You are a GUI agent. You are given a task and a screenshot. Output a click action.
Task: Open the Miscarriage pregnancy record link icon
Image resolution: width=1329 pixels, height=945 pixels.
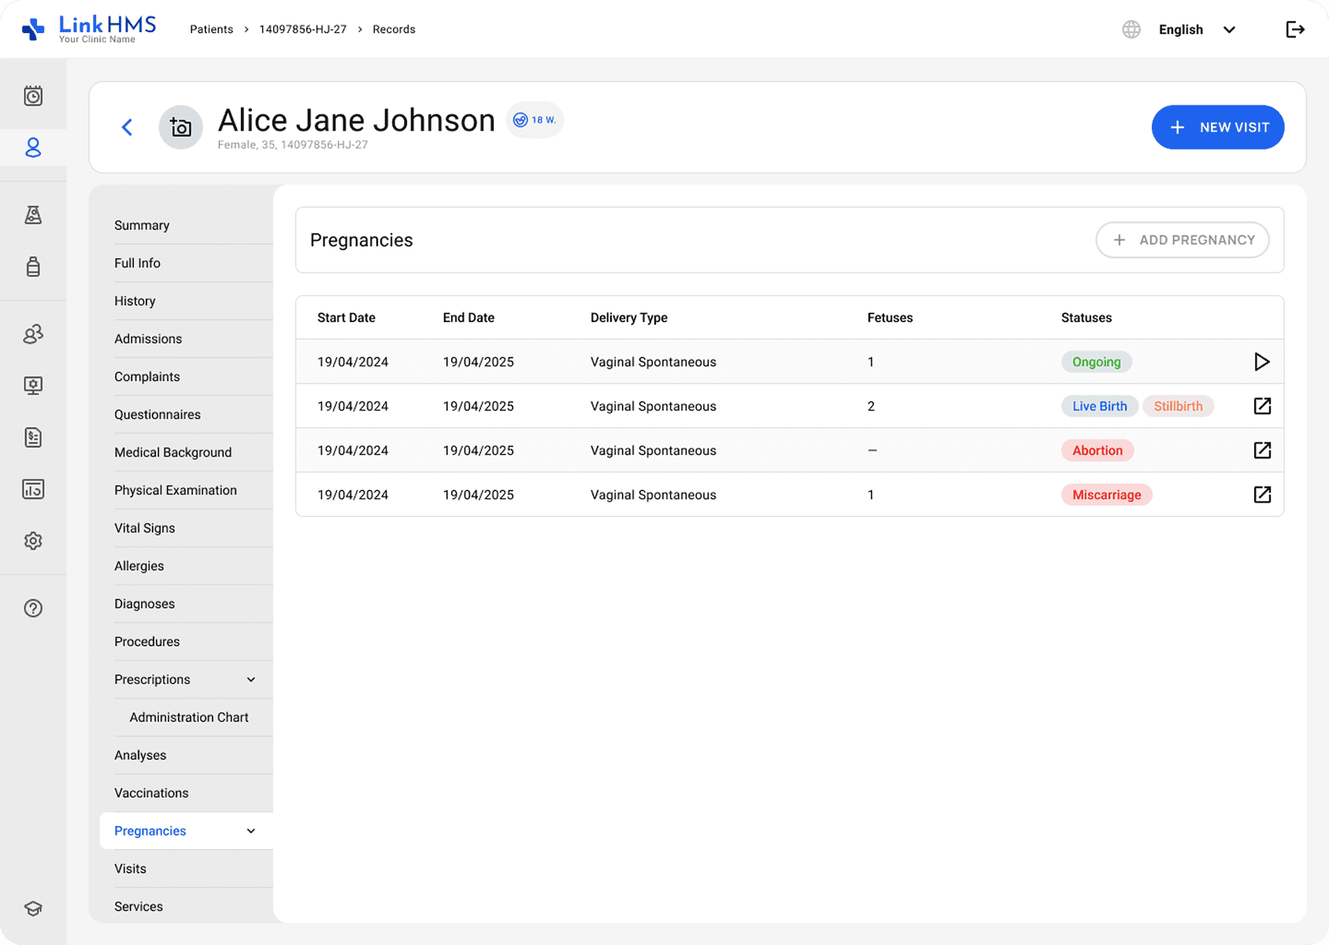point(1261,495)
